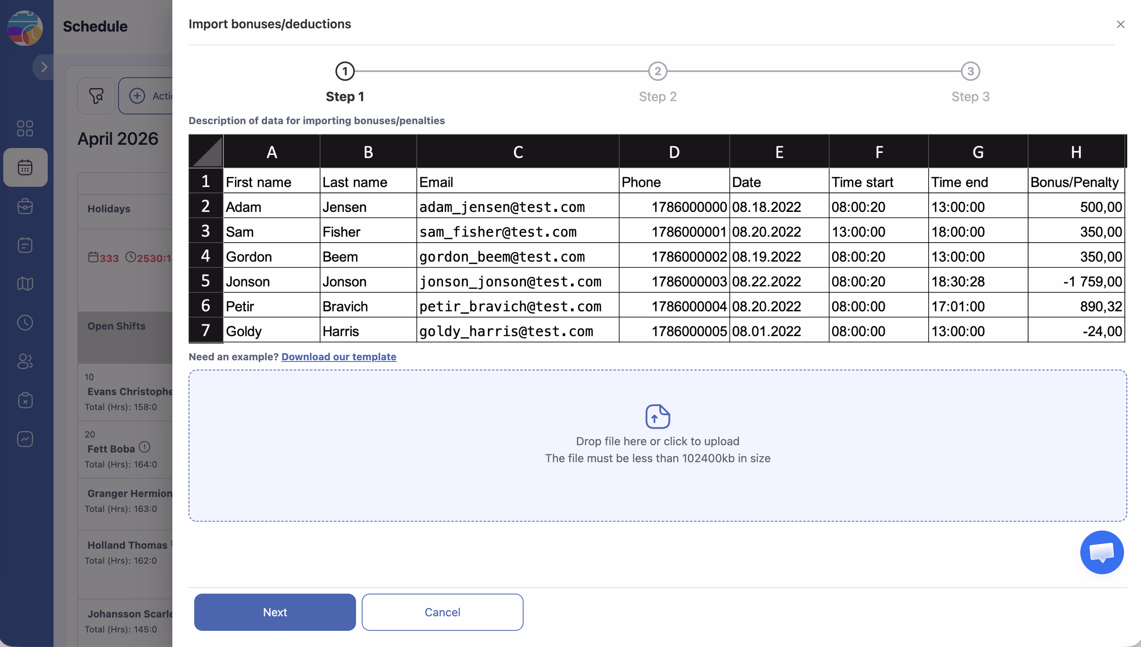Click the notes calendar sidebar icon
The height and width of the screenshot is (647, 1141).
click(25, 245)
